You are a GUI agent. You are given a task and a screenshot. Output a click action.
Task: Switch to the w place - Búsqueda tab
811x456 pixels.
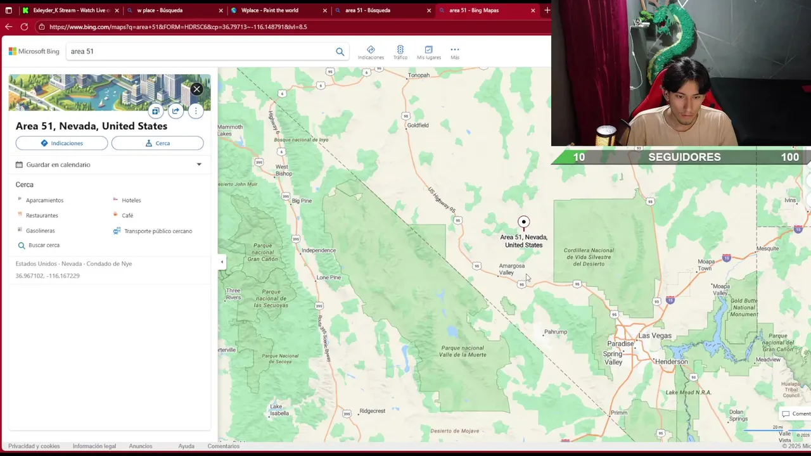(176, 10)
